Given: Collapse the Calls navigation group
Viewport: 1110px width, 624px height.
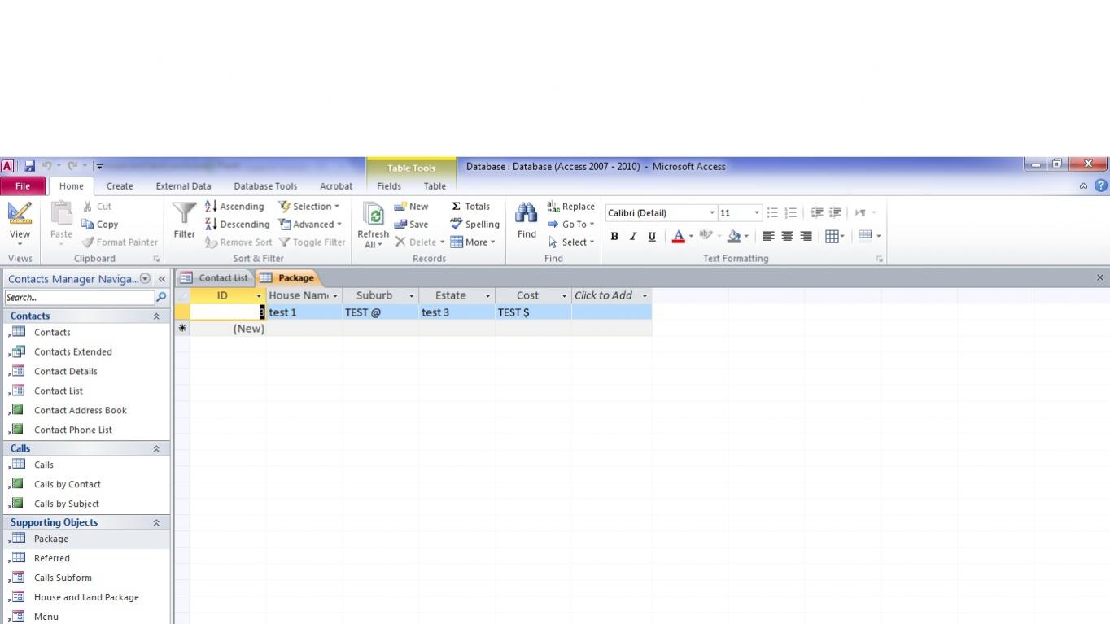Looking at the screenshot, I should click(156, 449).
